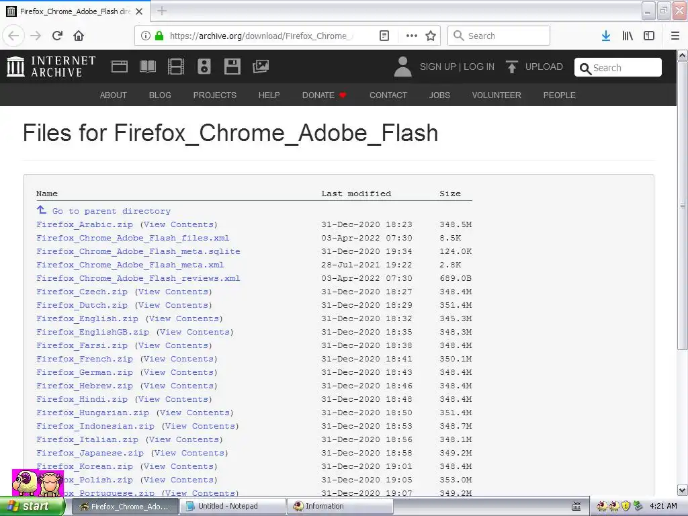Click SIGN UP link
This screenshot has width=688, height=516.
point(438,67)
